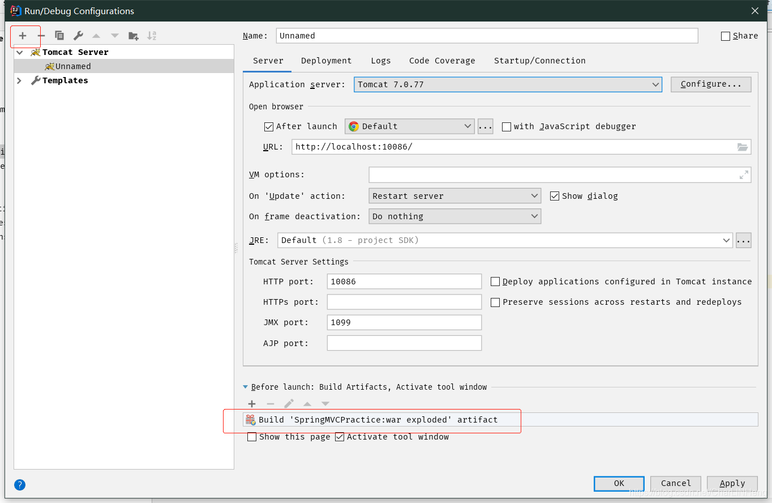Browse URL with the folder icon

[743, 147]
